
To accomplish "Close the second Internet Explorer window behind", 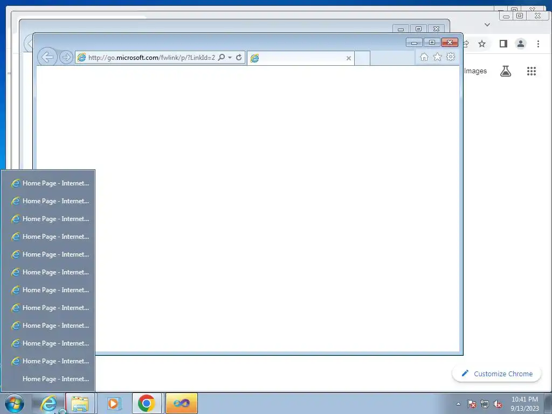I will pos(436,29).
